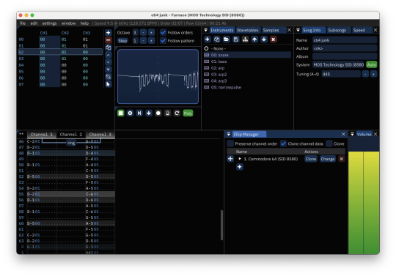
Task: Duplicate the selected instrument
Action: coord(216,40)
